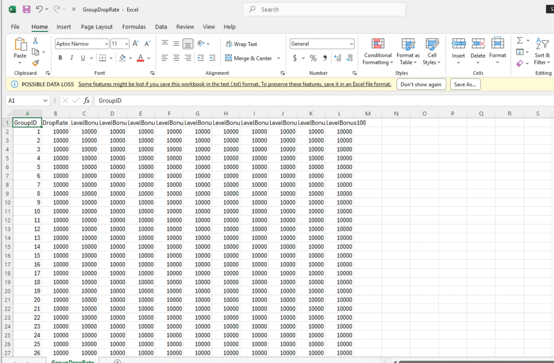Select the Format Painter brush

click(36, 63)
